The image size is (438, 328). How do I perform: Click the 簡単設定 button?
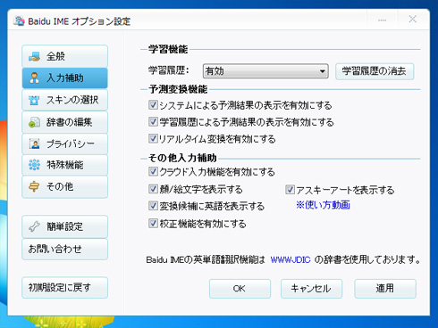point(64,226)
